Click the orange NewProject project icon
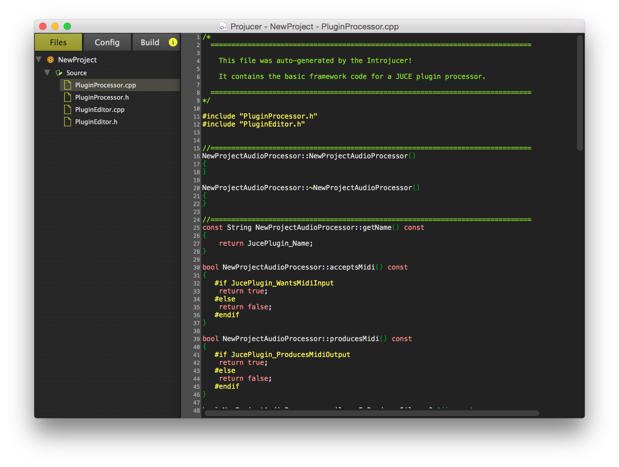 click(x=50, y=60)
